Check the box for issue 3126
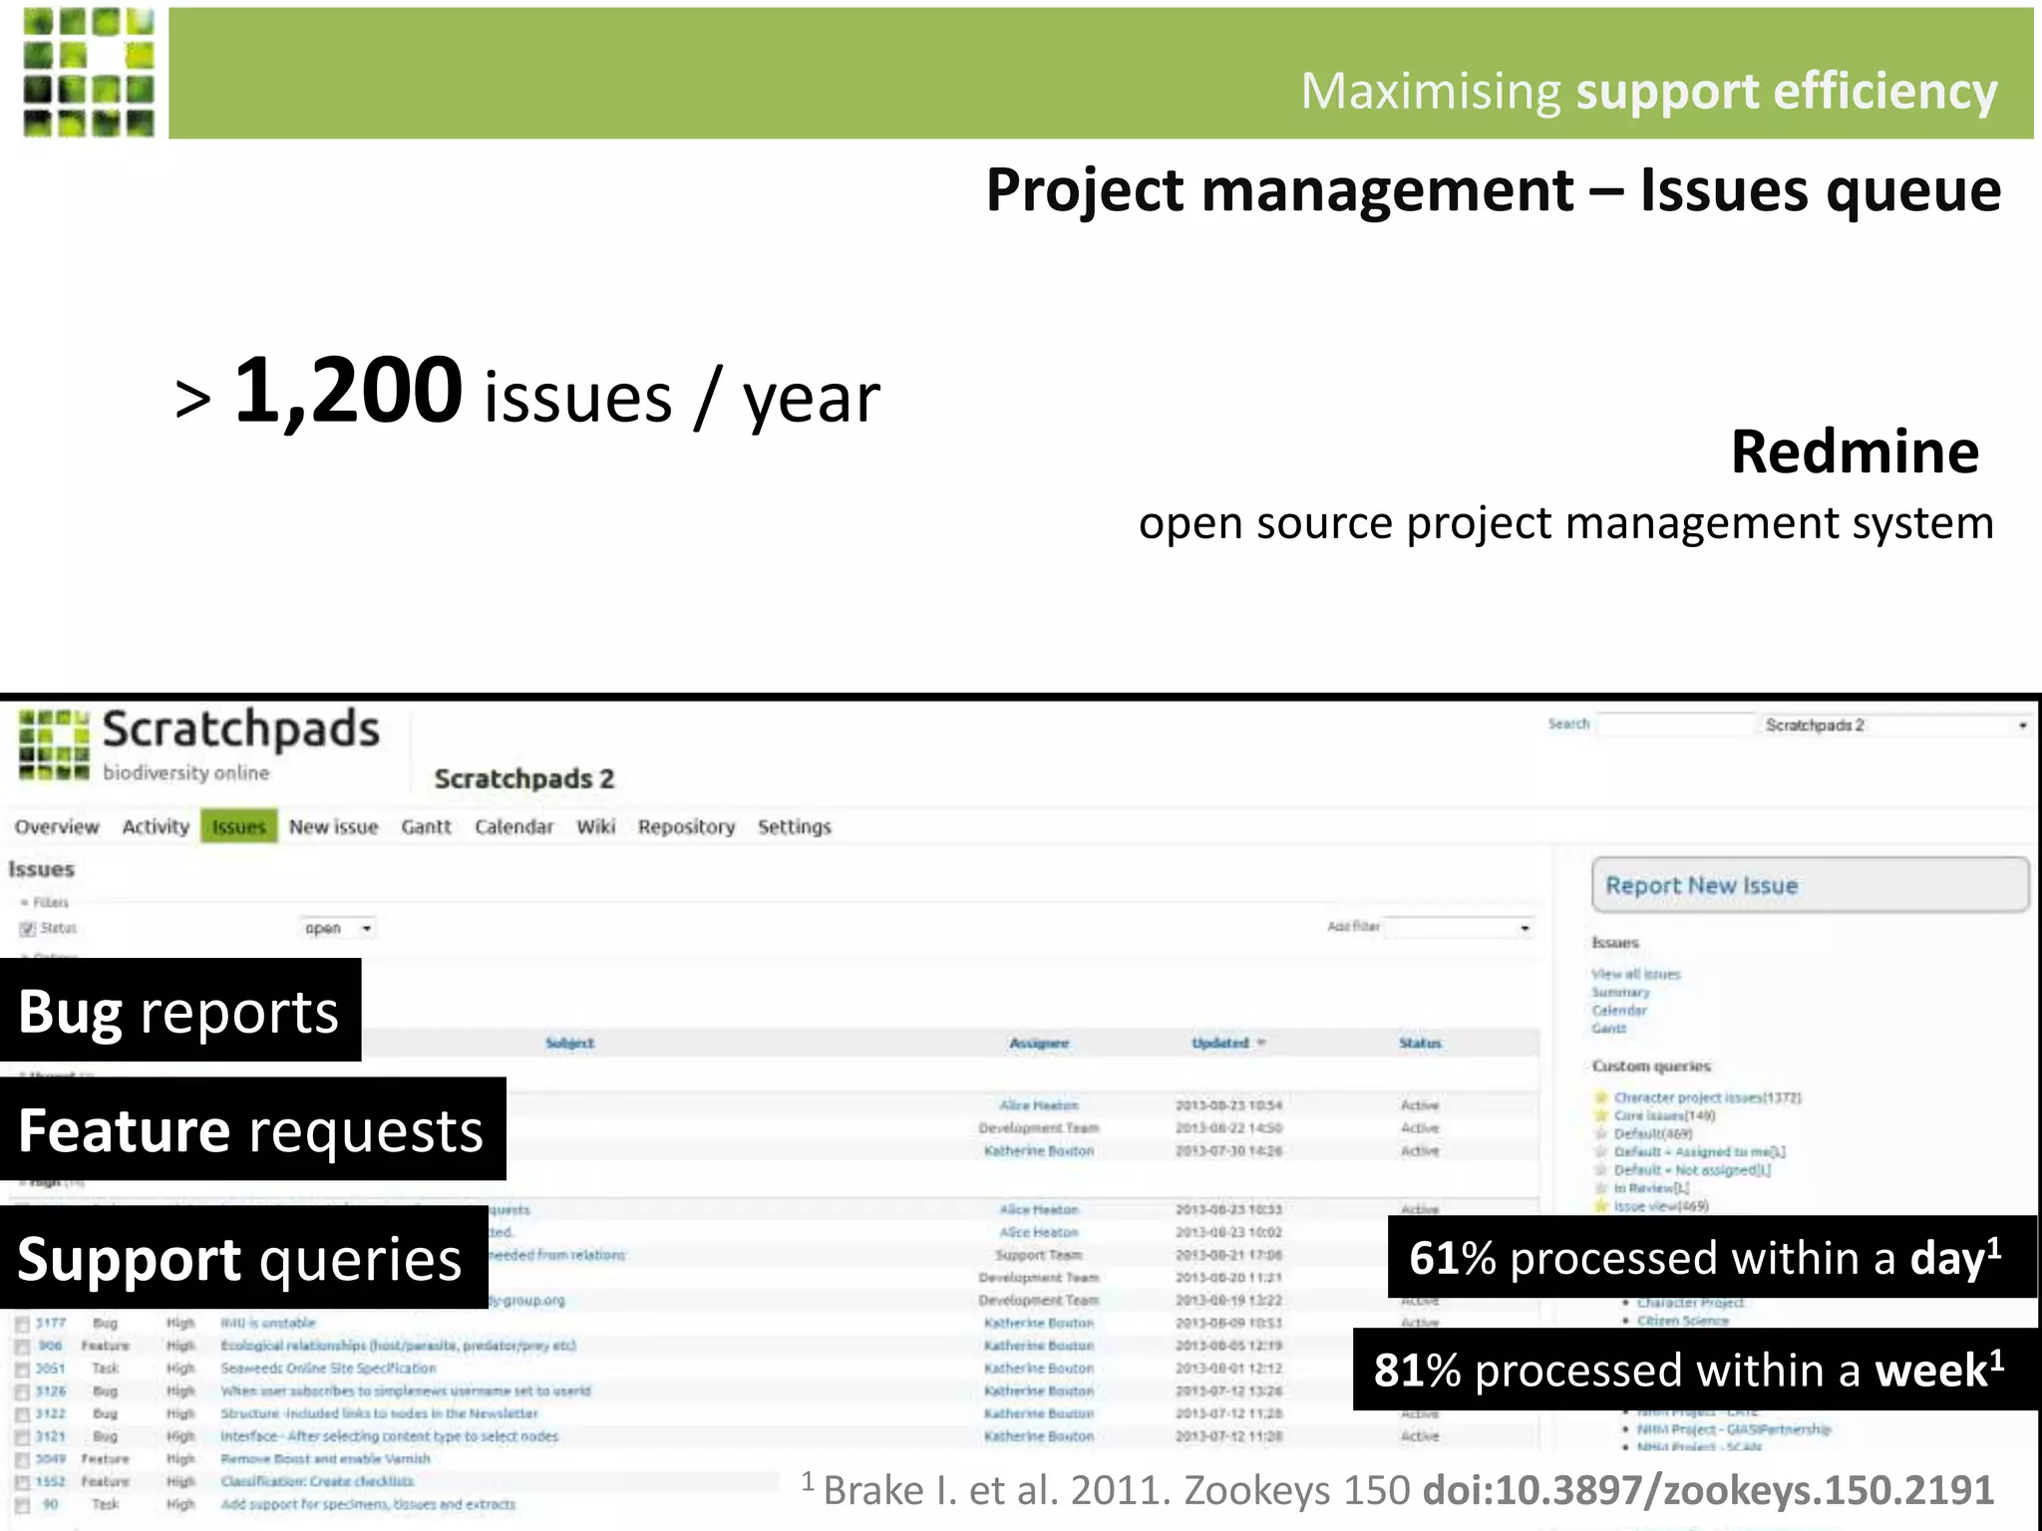2042x1531 pixels. click(22, 1391)
